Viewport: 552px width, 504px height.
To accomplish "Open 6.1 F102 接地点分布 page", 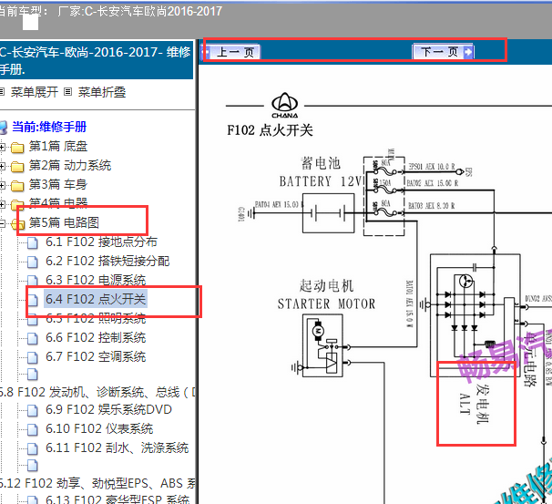I will [101, 242].
